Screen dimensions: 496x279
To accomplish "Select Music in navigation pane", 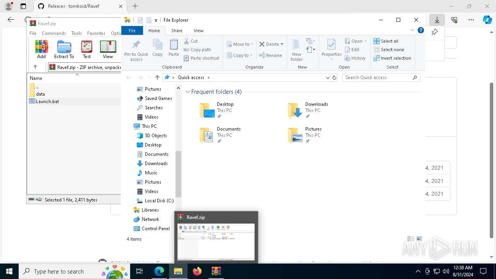I will click(x=151, y=173).
